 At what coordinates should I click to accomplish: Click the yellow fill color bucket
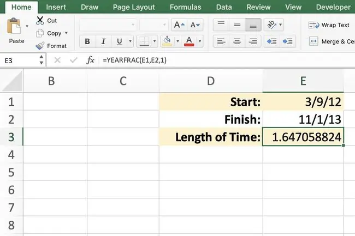167,41
